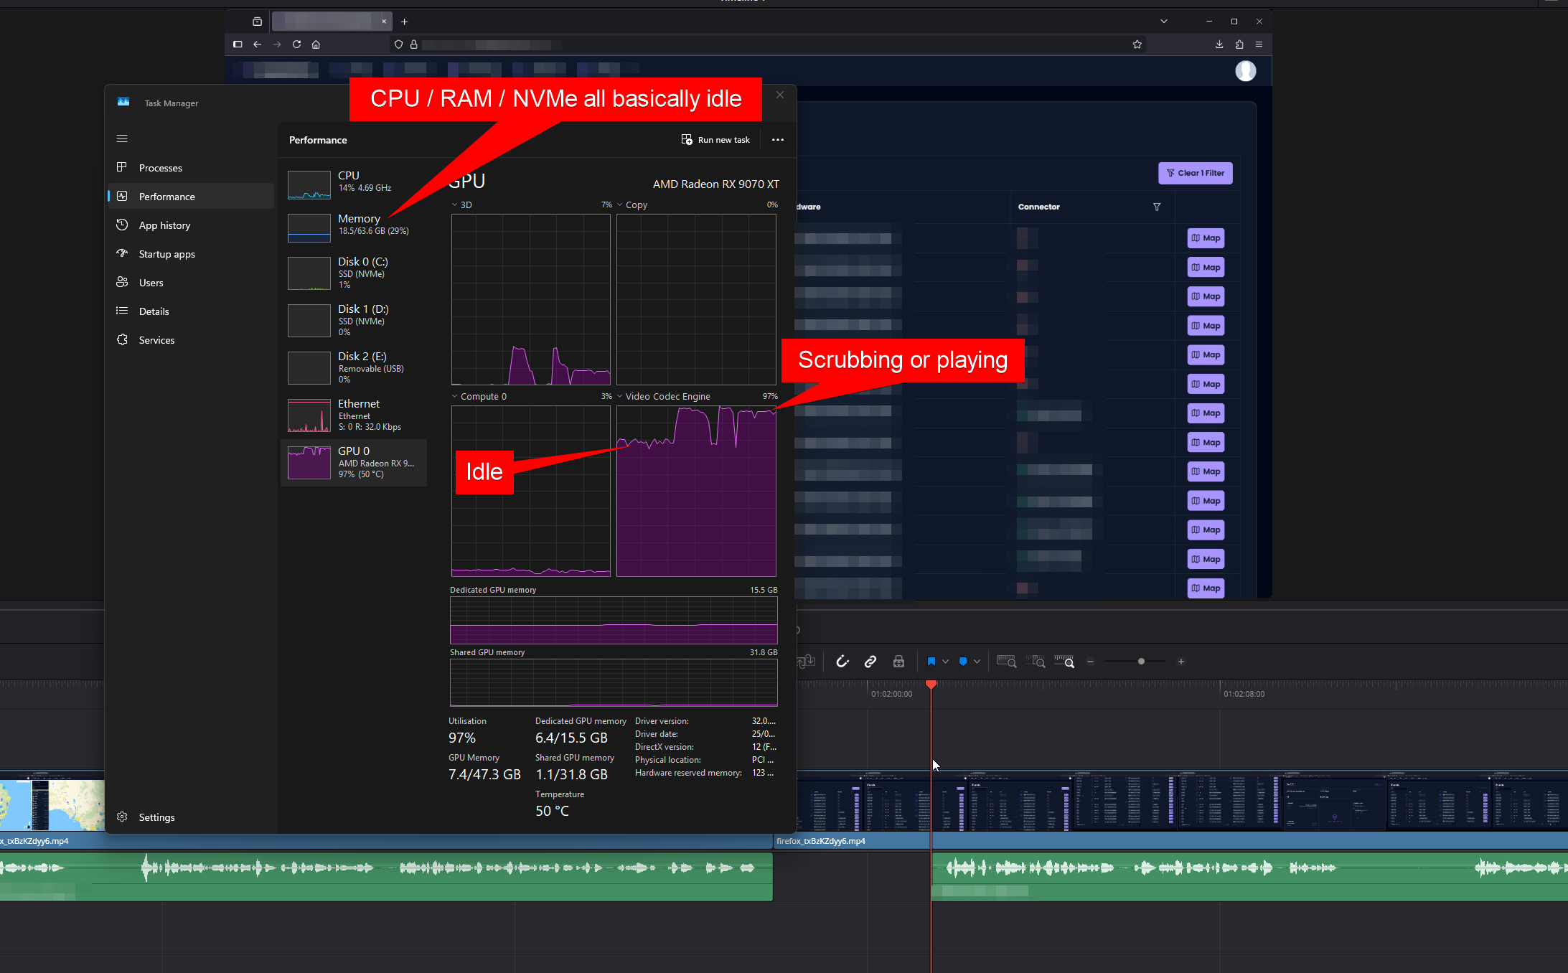This screenshot has width=1568, height=973.
Task: Select Disk 1 (D:) performance entry
Action: pos(354,320)
